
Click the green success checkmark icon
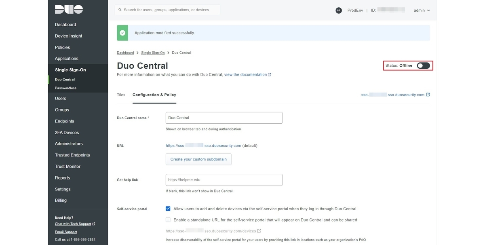(x=122, y=33)
